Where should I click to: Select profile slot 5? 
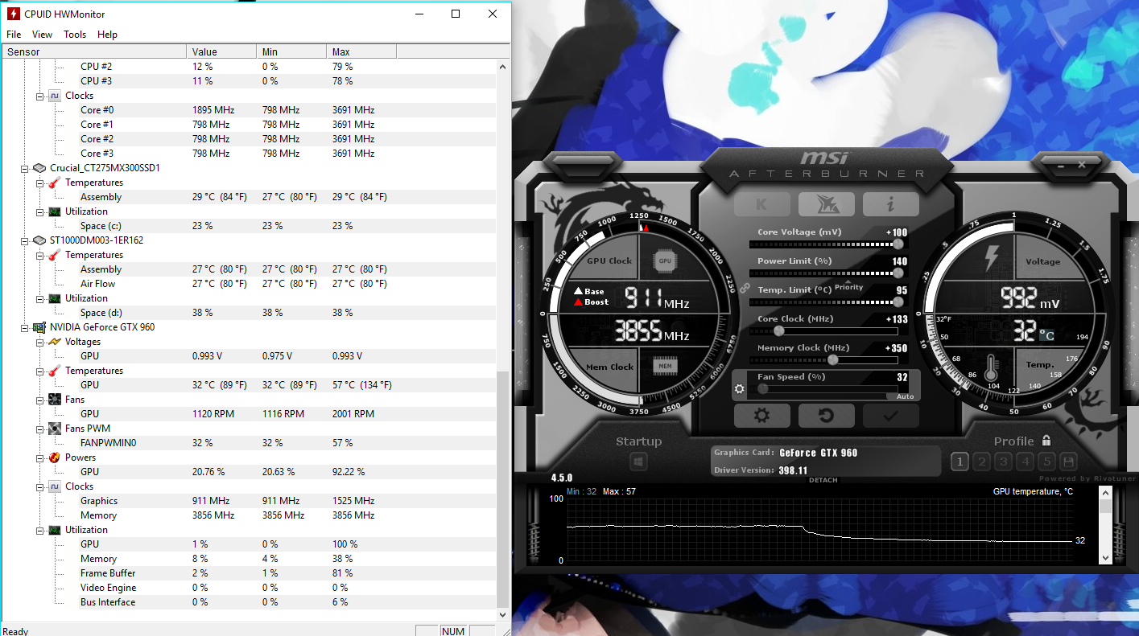pos(1046,462)
